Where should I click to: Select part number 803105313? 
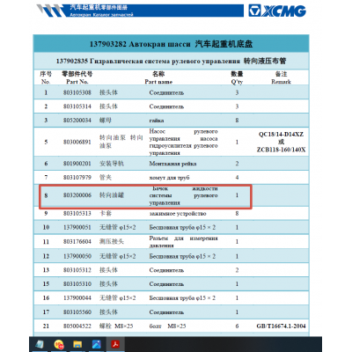77,213
